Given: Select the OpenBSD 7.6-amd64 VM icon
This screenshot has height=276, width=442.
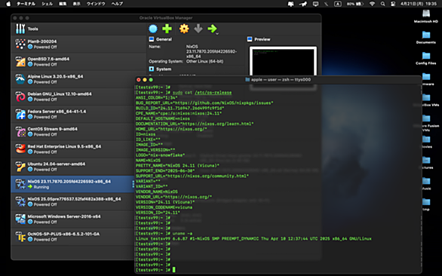Looking at the screenshot, I should click(x=20, y=61).
